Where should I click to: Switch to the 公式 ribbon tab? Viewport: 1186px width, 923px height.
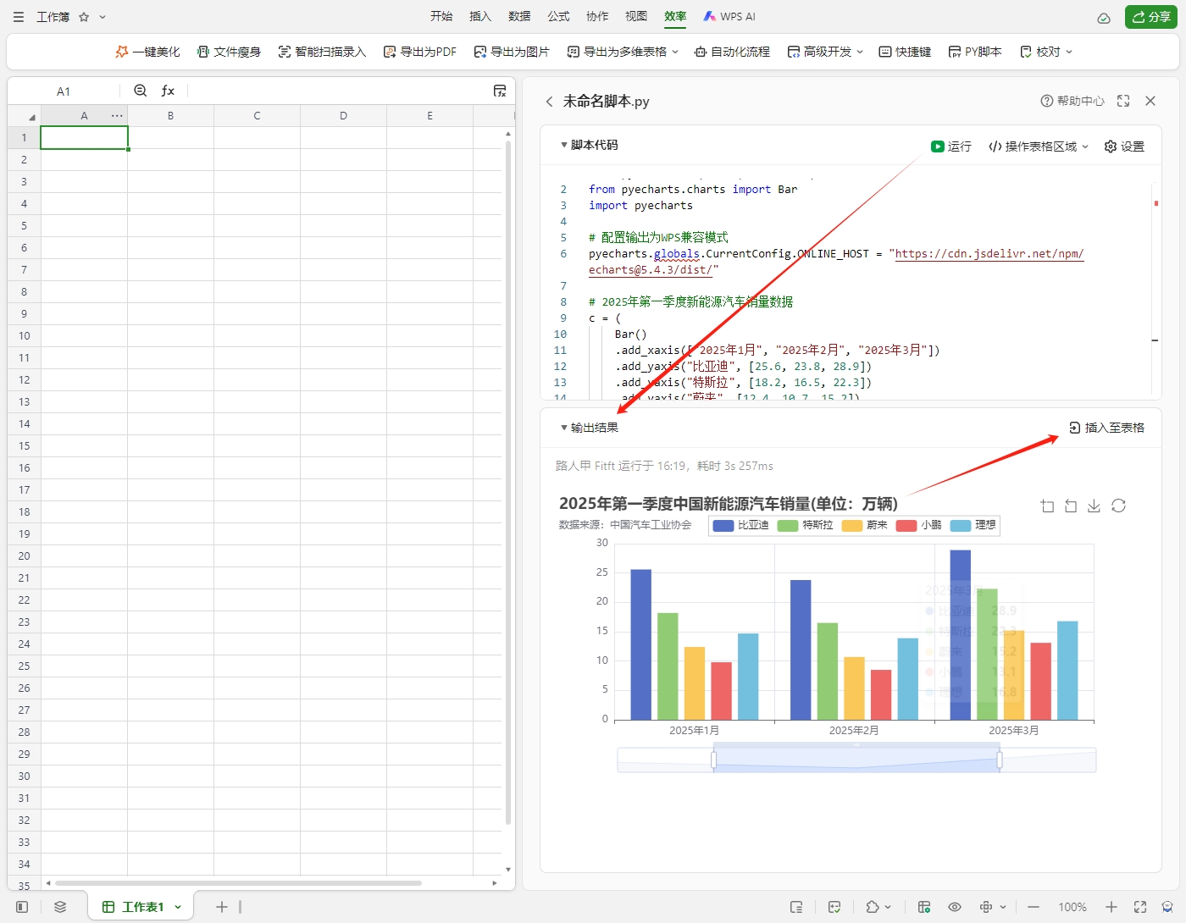[558, 16]
